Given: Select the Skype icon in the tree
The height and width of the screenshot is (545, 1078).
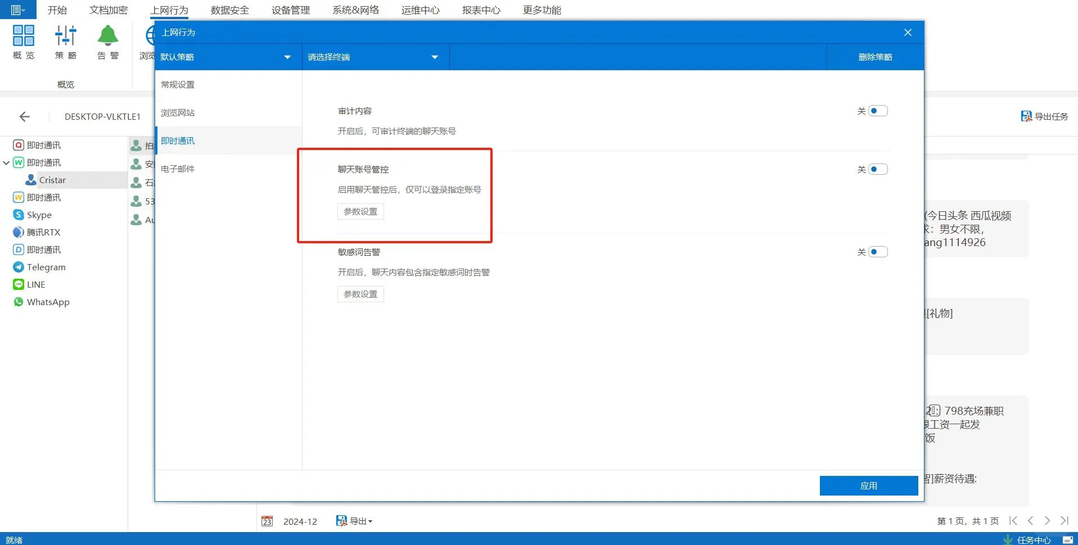Looking at the screenshot, I should (x=19, y=215).
